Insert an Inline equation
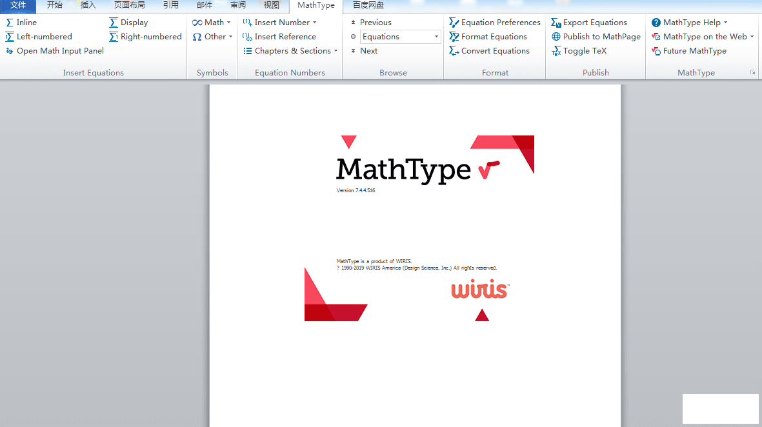The height and width of the screenshot is (427, 762). click(x=21, y=23)
